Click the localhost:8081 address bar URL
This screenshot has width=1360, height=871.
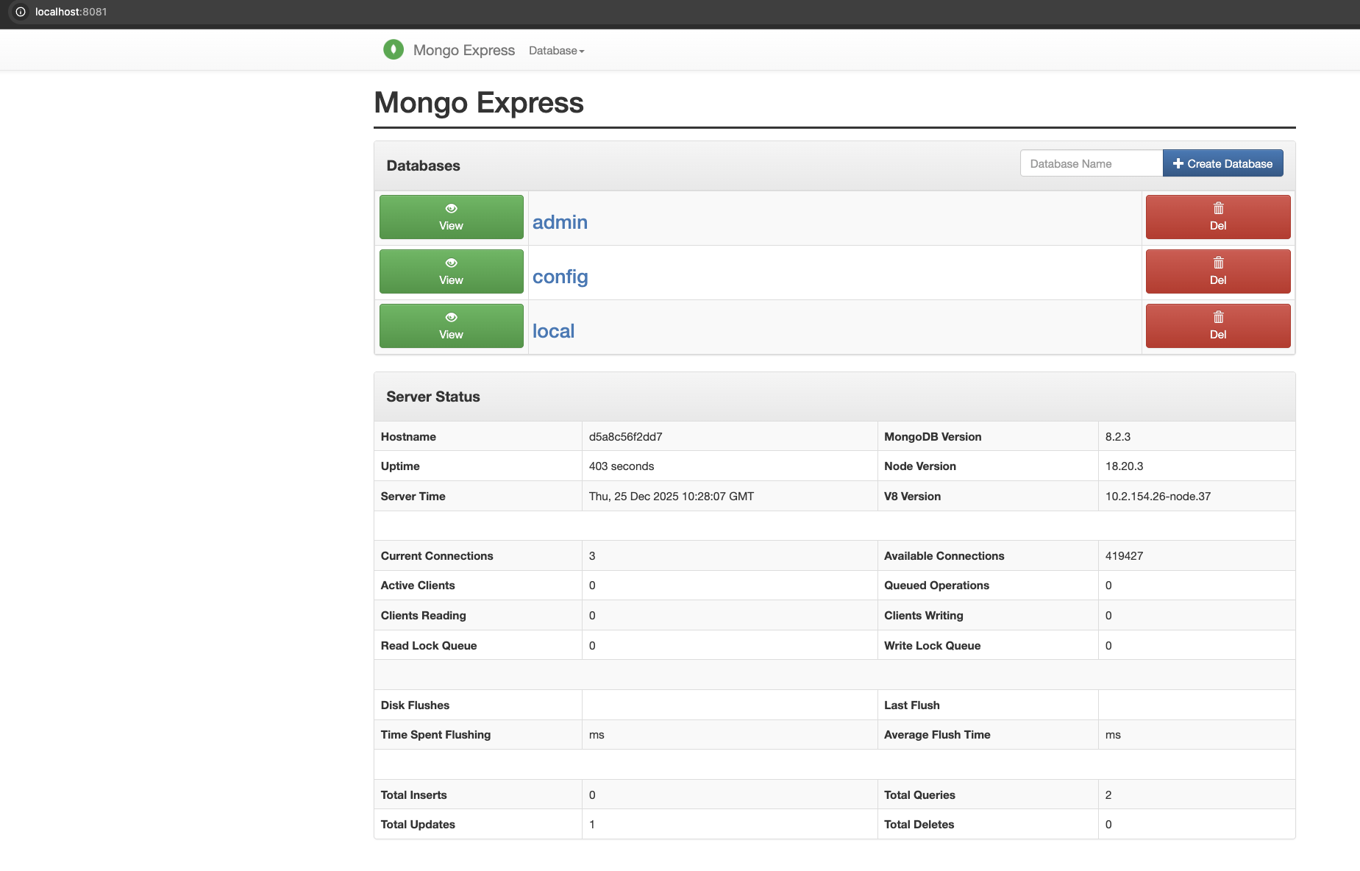coord(71,12)
